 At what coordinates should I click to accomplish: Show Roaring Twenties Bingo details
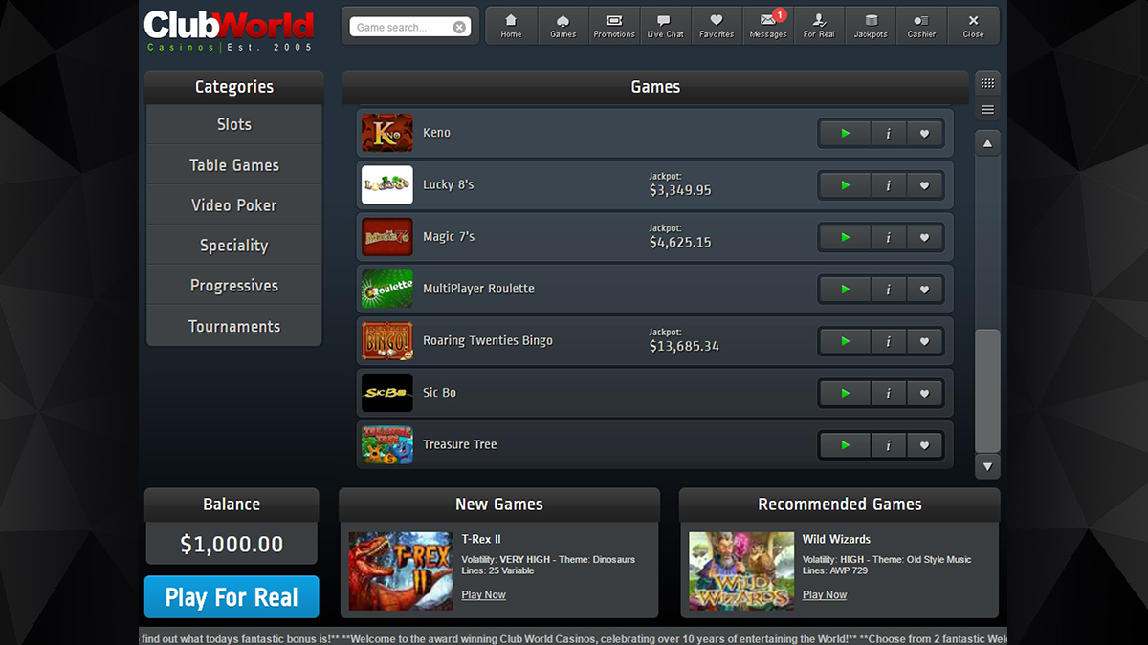889,341
